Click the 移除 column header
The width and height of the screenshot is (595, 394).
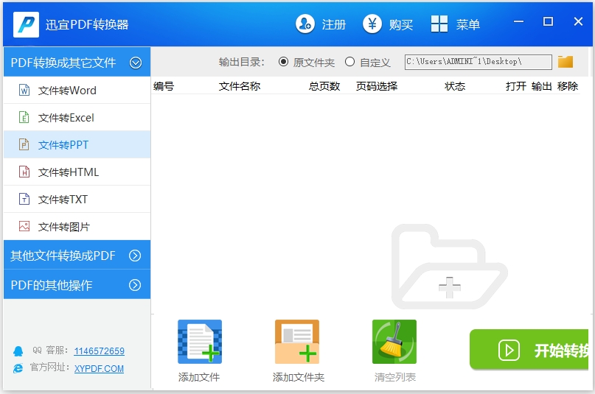(568, 86)
